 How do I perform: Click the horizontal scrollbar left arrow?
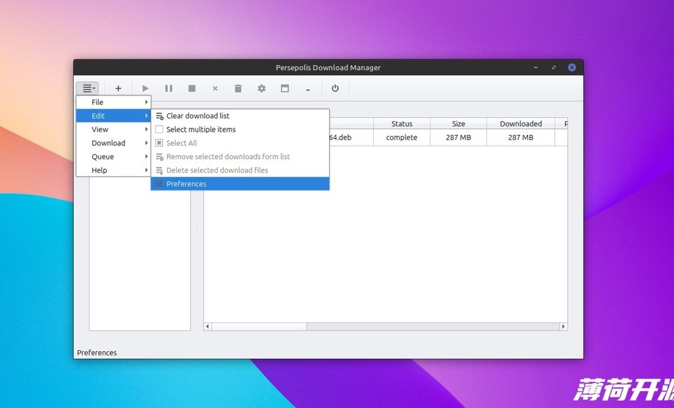(x=207, y=327)
